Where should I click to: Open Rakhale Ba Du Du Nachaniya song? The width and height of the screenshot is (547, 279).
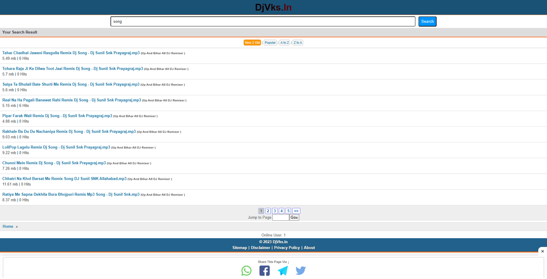(x=69, y=131)
